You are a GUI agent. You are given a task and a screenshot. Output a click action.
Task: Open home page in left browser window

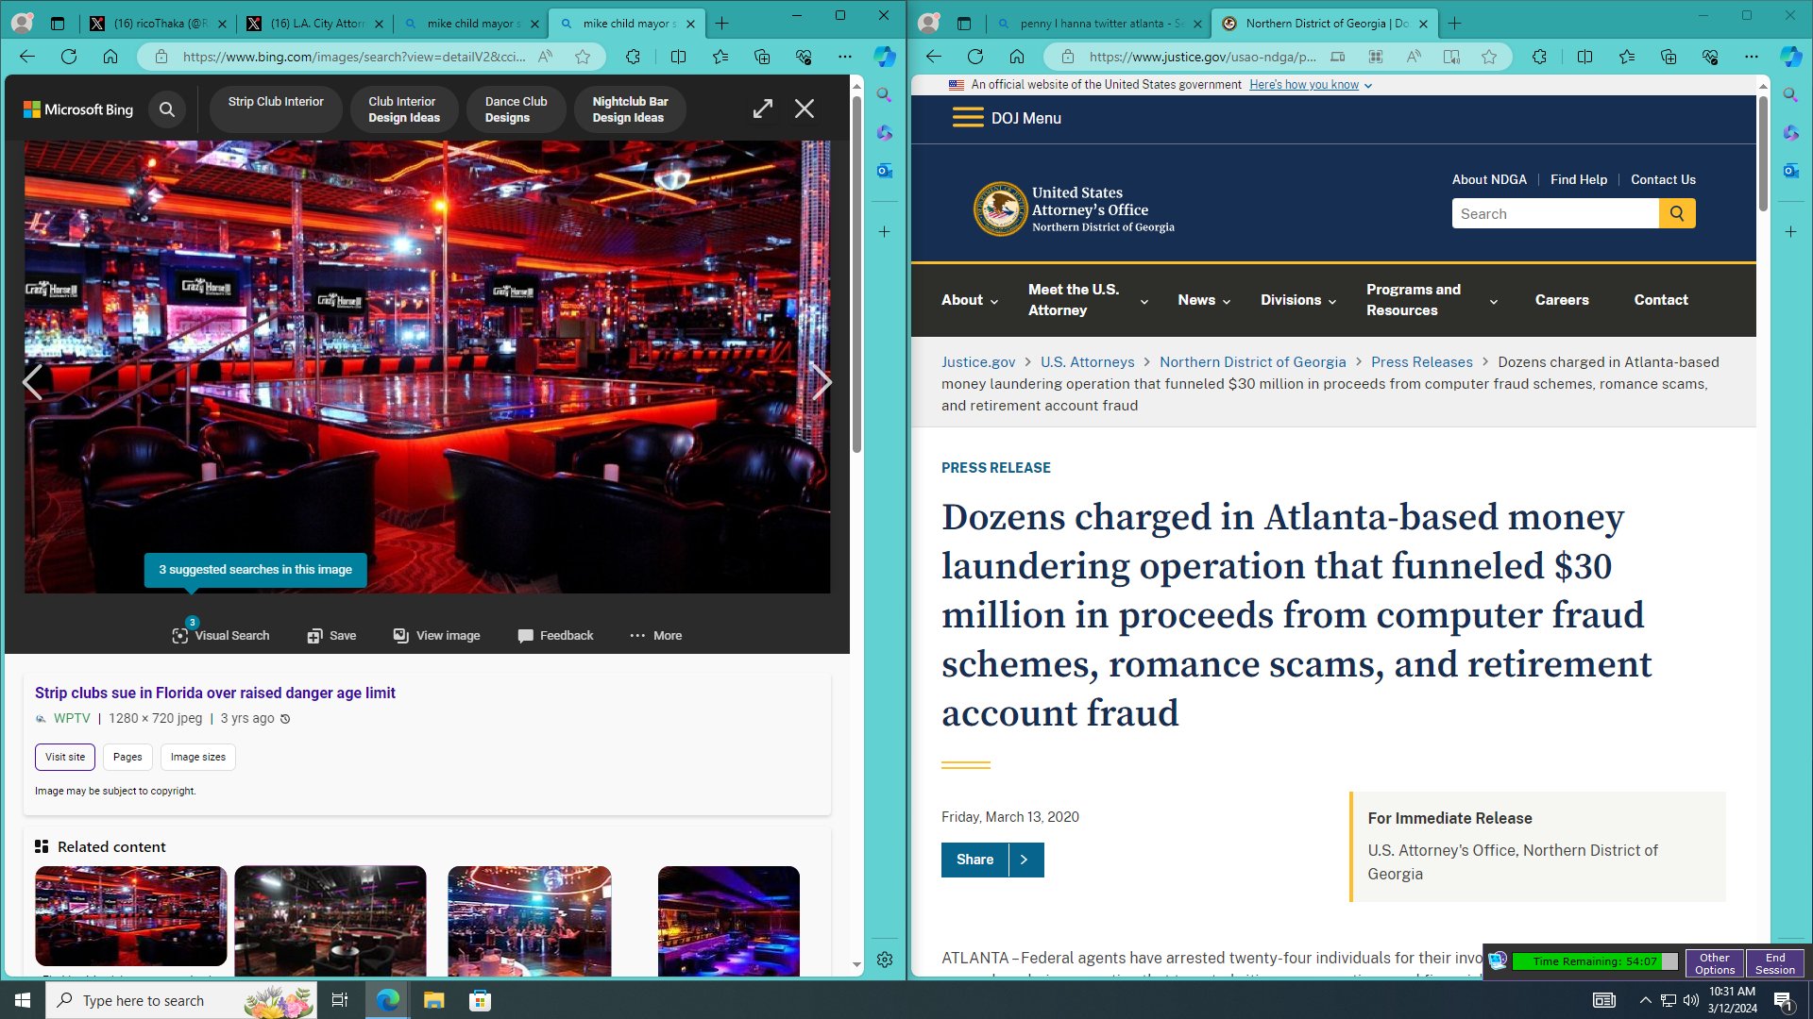point(110,57)
